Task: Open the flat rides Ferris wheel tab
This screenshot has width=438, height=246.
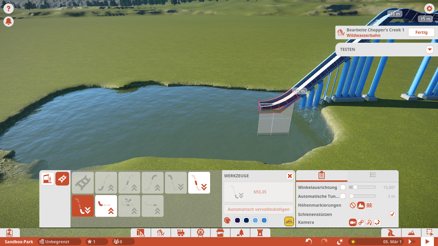Action: tap(201, 233)
